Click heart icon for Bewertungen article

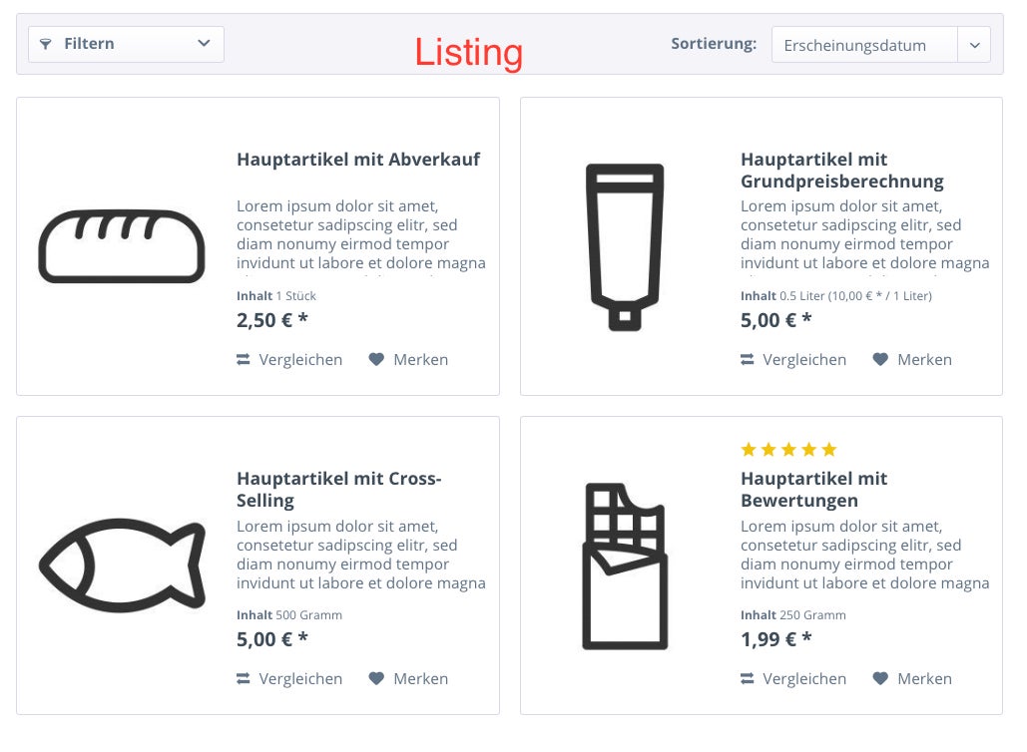(x=880, y=679)
